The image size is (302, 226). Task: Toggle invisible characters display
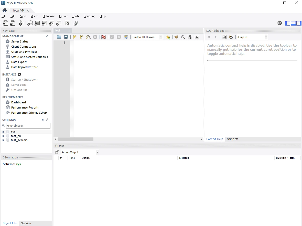point(190,37)
